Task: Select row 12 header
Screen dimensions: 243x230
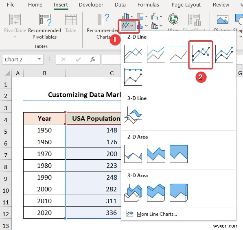Action: tap(6, 214)
